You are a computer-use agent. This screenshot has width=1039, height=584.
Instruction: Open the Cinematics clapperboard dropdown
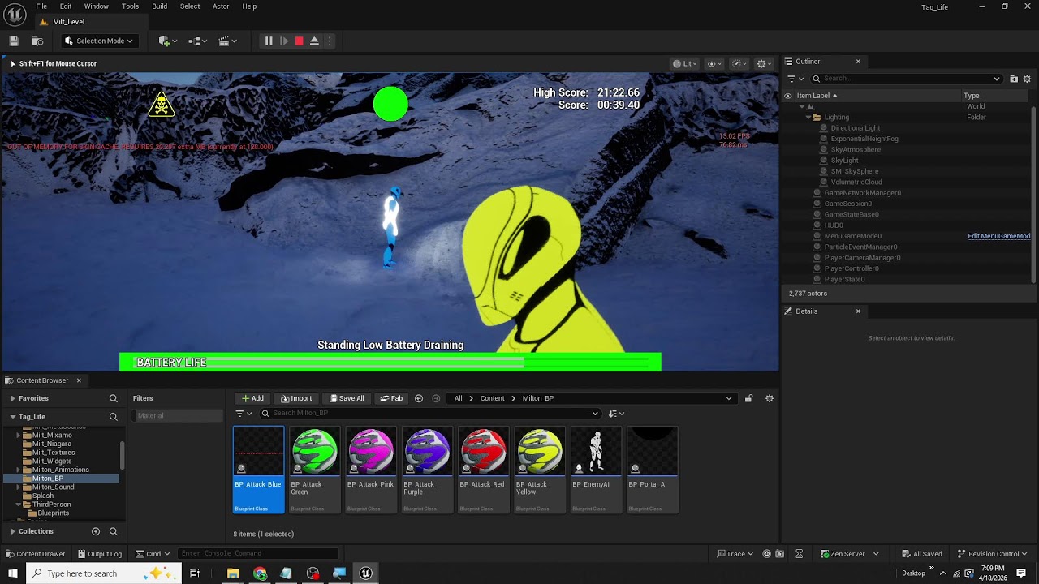coord(228,41)
